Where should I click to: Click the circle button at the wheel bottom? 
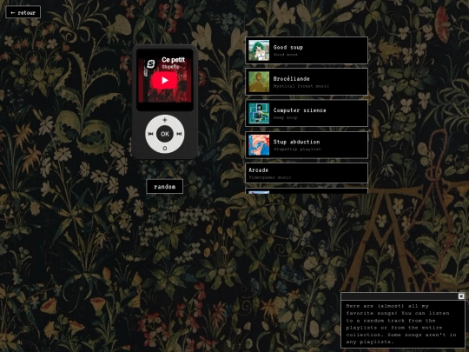pyautogui.click(x=165, y=148)
